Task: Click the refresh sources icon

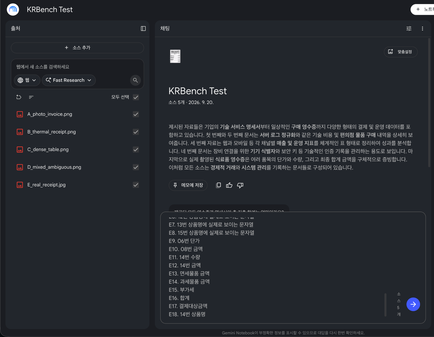Action: point(19,97)
